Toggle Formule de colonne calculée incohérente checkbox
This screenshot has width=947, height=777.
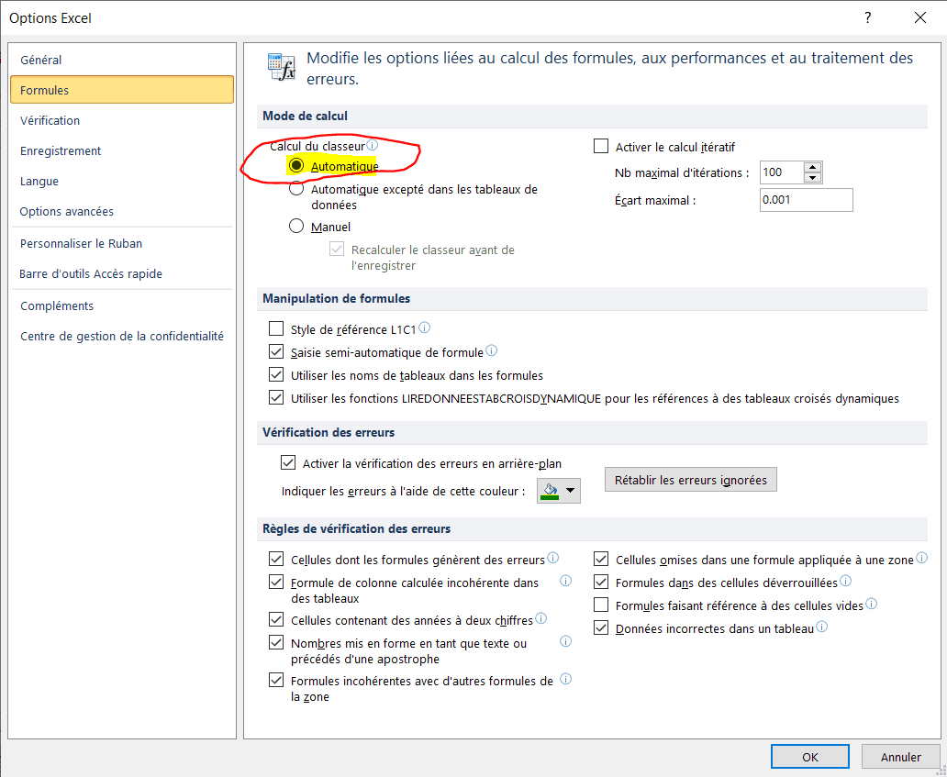point(276,583)
